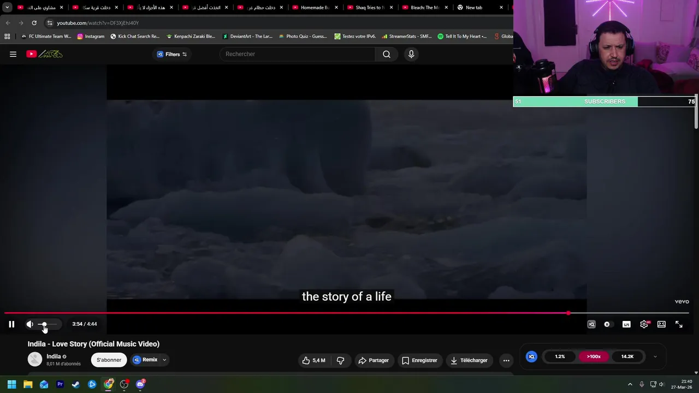
Task: Open Discord from the taskbar
Action: [x=140, y=384]
